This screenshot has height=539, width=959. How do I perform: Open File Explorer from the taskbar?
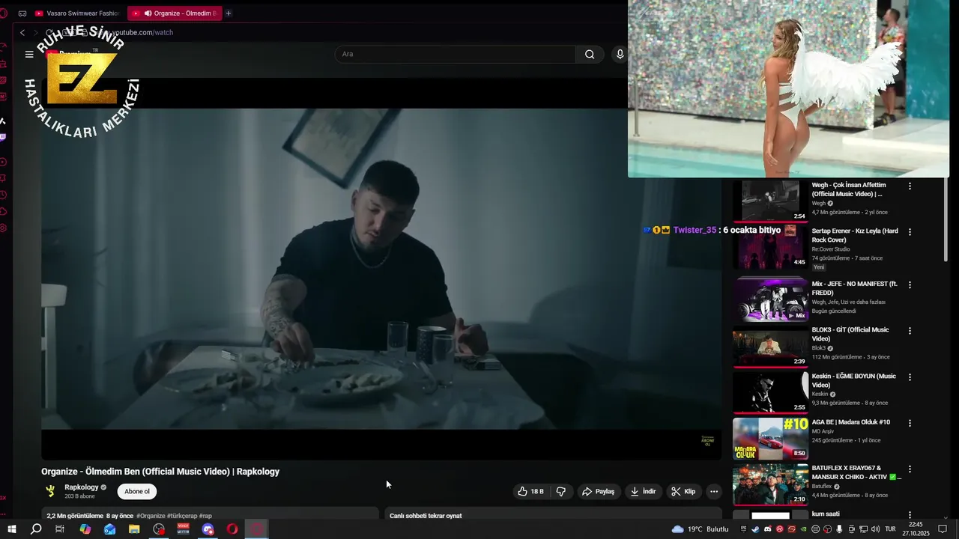(x=134, y=529)
